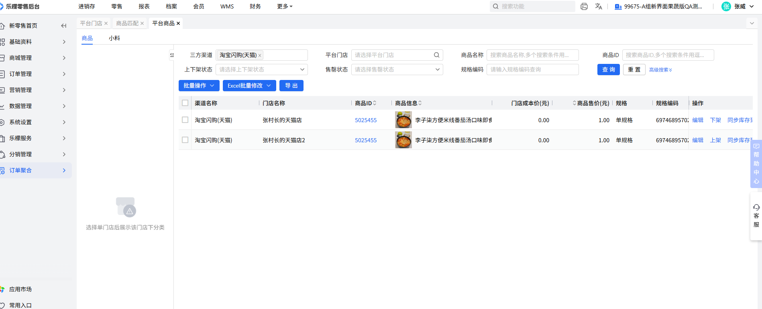Viewport: 762px width, 309px height.
Task: Click the 导出 export button
Action: 291,86
